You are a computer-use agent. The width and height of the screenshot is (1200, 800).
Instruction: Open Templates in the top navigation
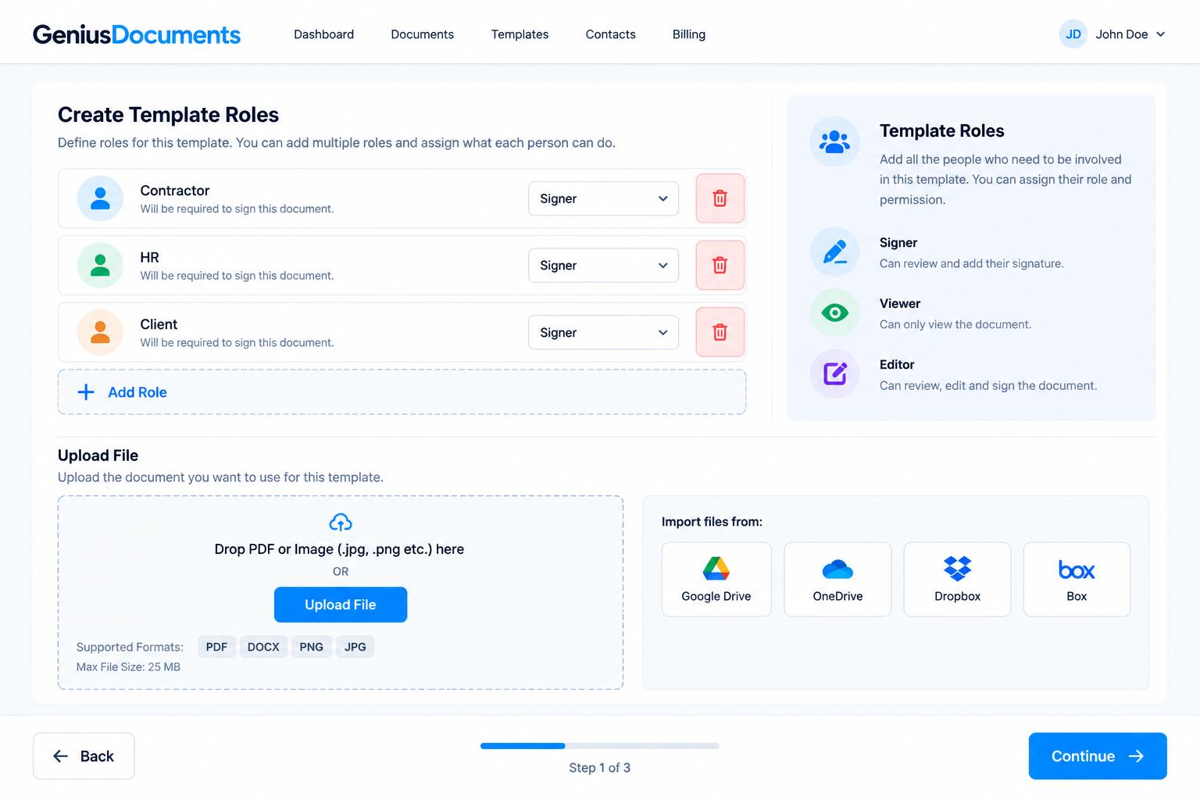coord(520,34)
